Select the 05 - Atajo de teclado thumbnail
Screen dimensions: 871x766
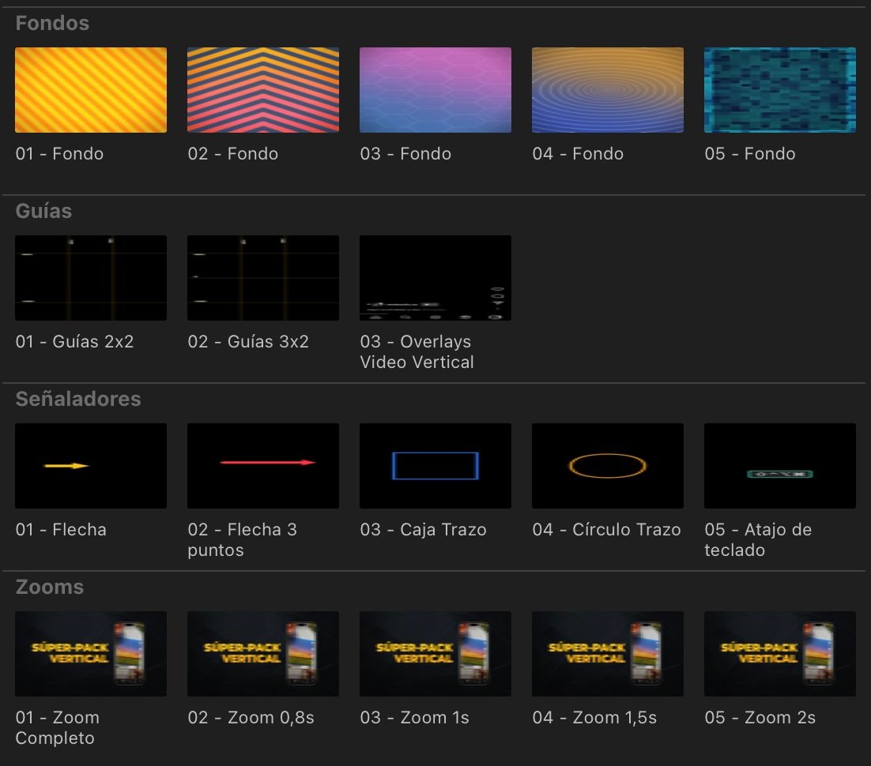pyautogui.click(x=780, y=466)
